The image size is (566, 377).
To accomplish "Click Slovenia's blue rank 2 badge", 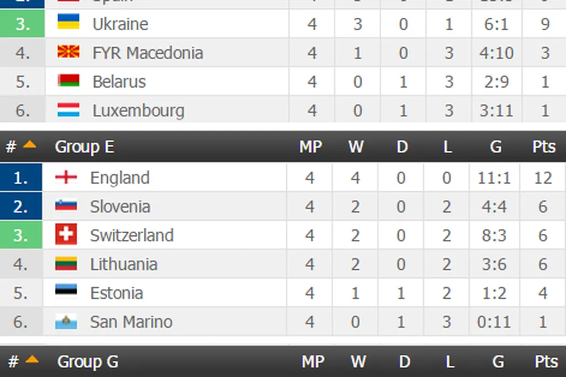I will point(21,206).
